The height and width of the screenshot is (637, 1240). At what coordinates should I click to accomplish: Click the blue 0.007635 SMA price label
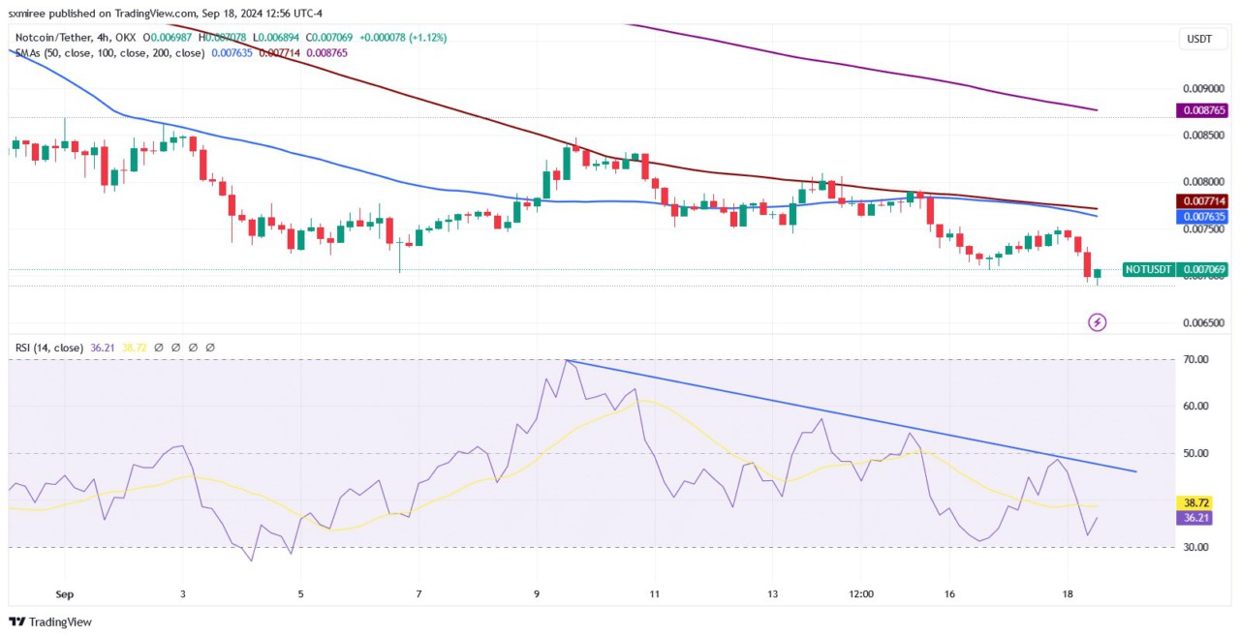[x=1201, y=217]
